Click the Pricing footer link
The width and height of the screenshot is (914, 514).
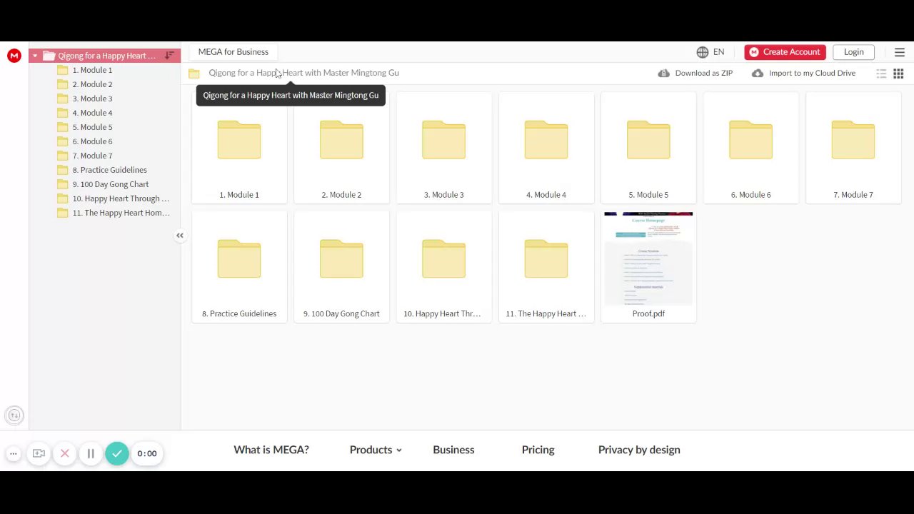pyautogui.click(x=538, y=450)
